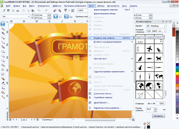Expand 'Простой текст' submenu
Image resolution: width=179 pixels, height=129 pixels.
tap(111, 58)
